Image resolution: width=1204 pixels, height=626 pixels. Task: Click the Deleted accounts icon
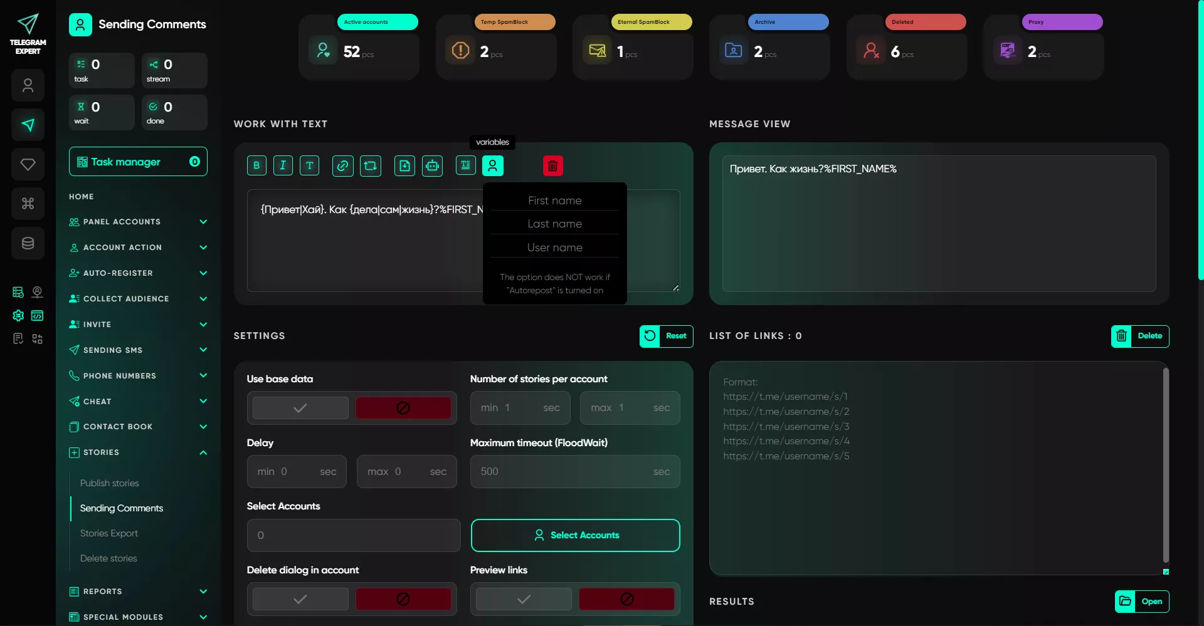(871, 50)
